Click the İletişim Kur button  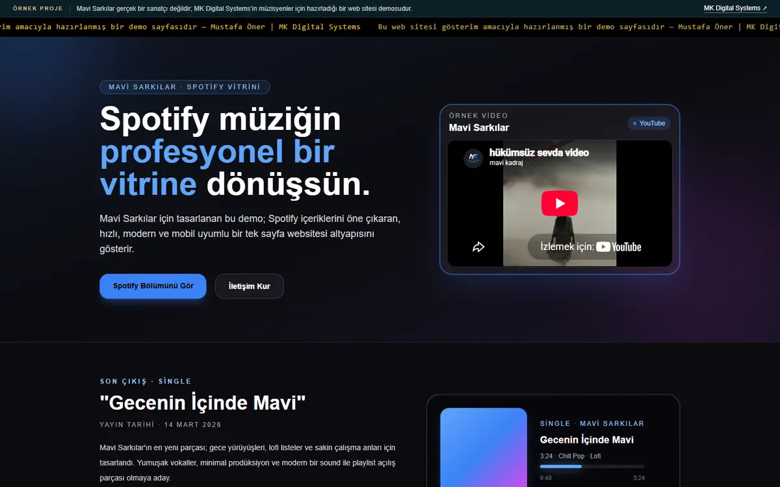click(250, 286)
